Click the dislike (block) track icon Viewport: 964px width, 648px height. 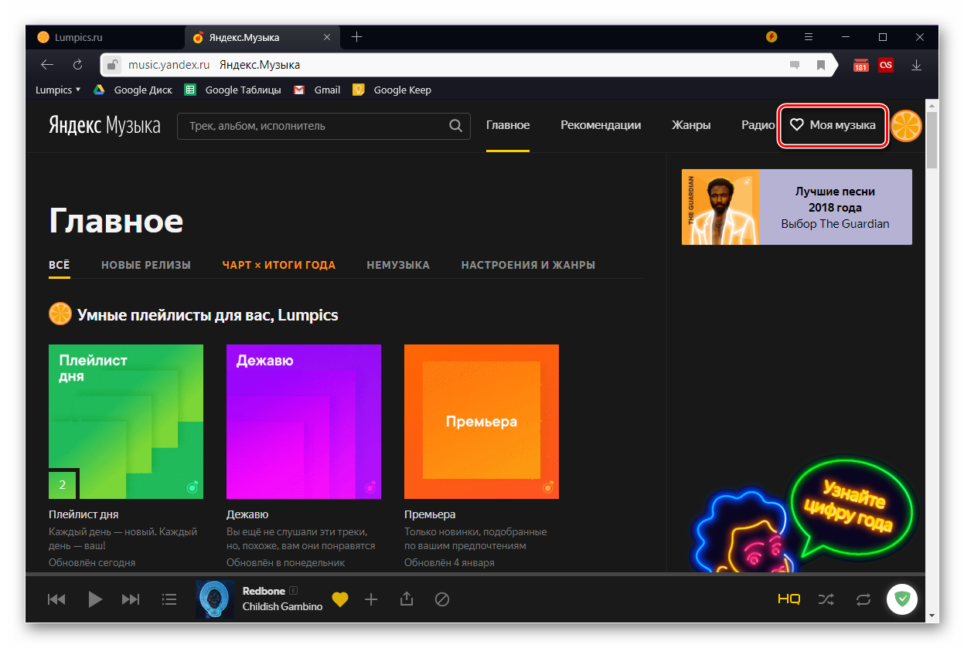tap(442, 599)
